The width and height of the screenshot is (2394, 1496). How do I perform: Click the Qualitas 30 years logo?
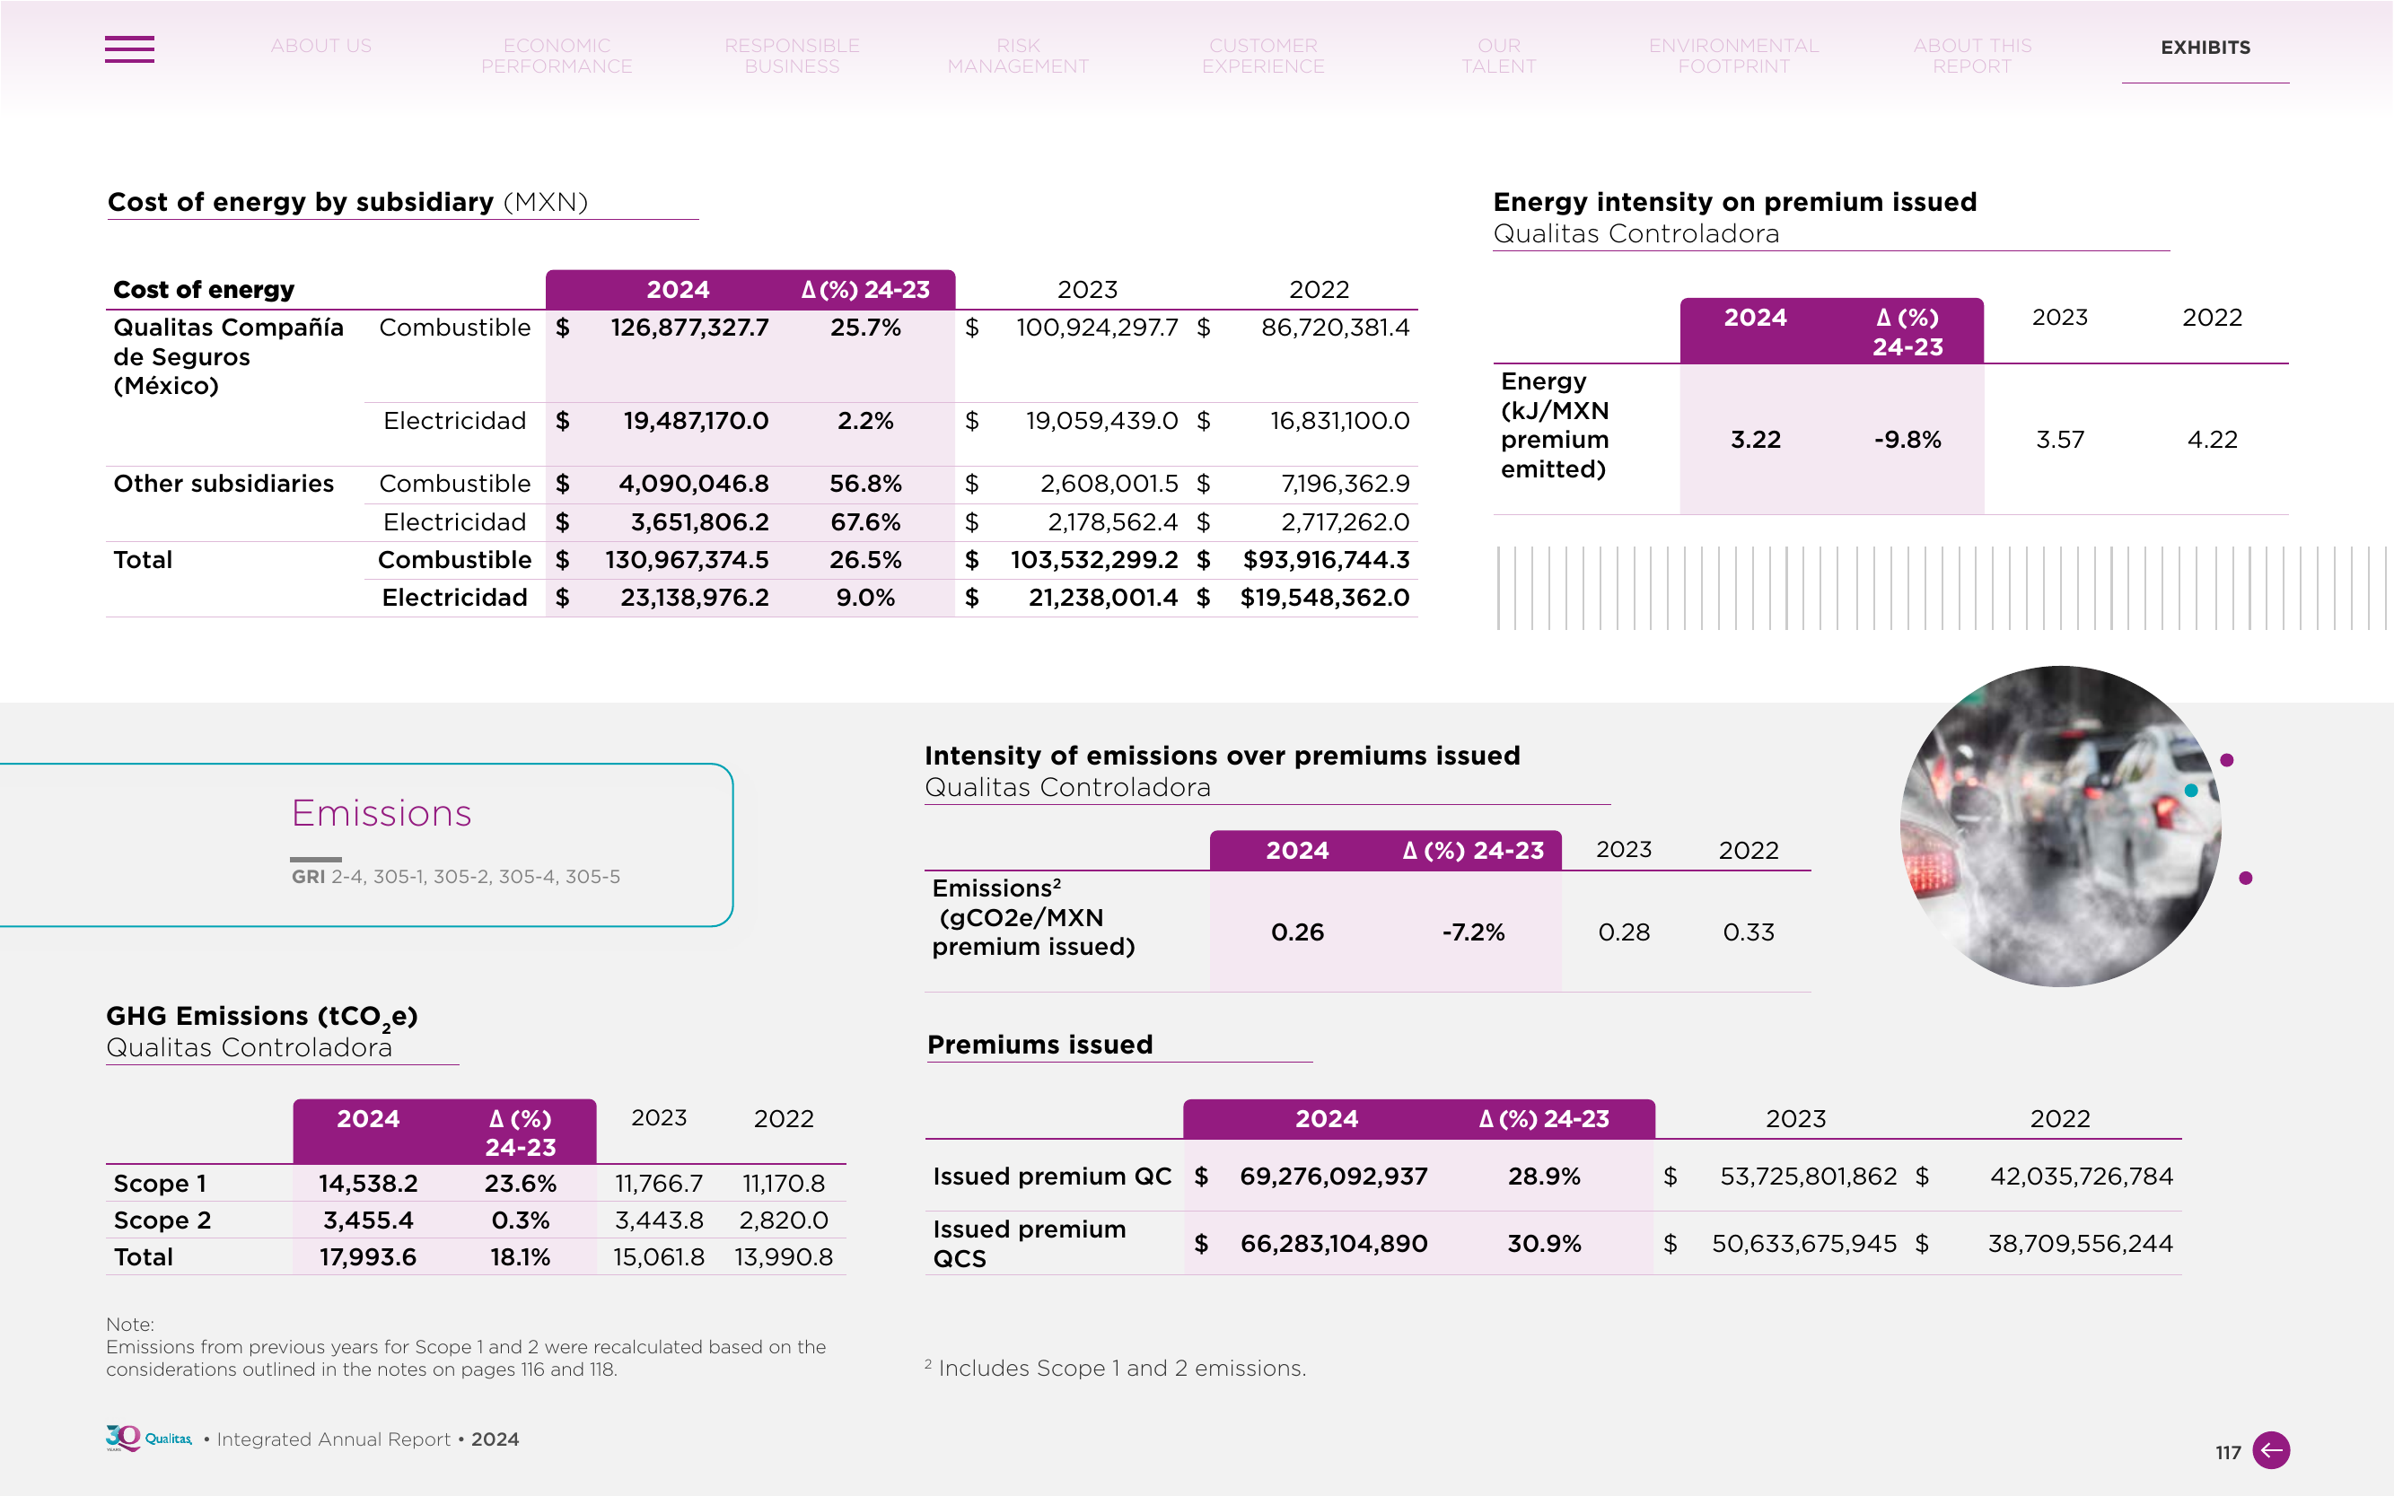click(x=148, y=1438)
